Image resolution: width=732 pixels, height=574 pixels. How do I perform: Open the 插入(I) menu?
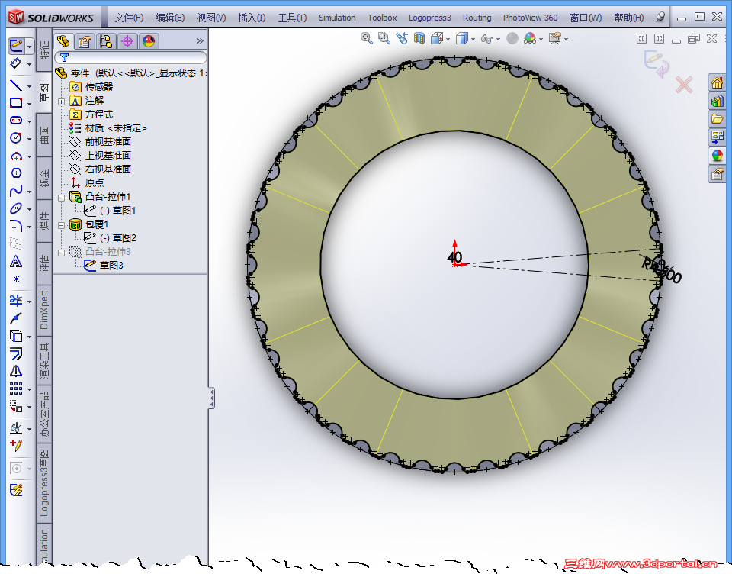point(252,18)
